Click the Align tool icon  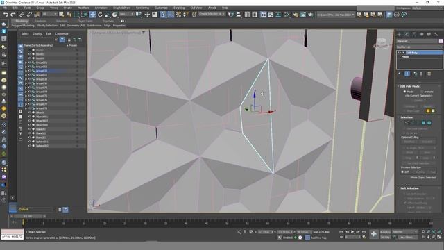239,15
